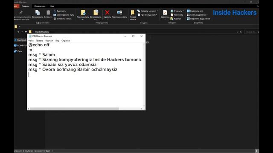Open the Share (Поделиться) ribbon tab
273x153 pixels.
tap(40, 6)
